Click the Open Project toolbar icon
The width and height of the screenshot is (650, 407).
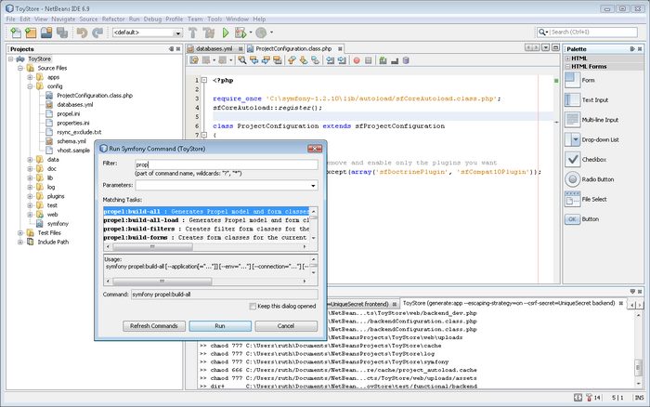[45, 33]
